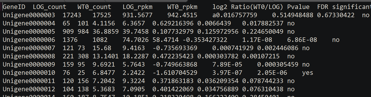The image size is (371, 97).
Task: Click the value 5.3683
Action: click(x=104, y=89)
